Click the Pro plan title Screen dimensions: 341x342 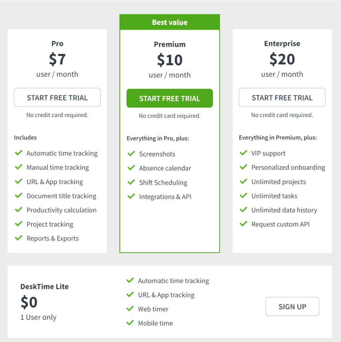pyautogui.click(x=57, y=43)
